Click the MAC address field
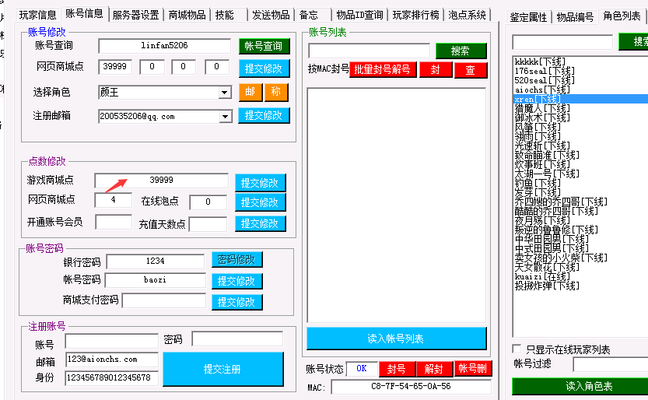Screen dimensions: 648x400 [x=412, y=388]
